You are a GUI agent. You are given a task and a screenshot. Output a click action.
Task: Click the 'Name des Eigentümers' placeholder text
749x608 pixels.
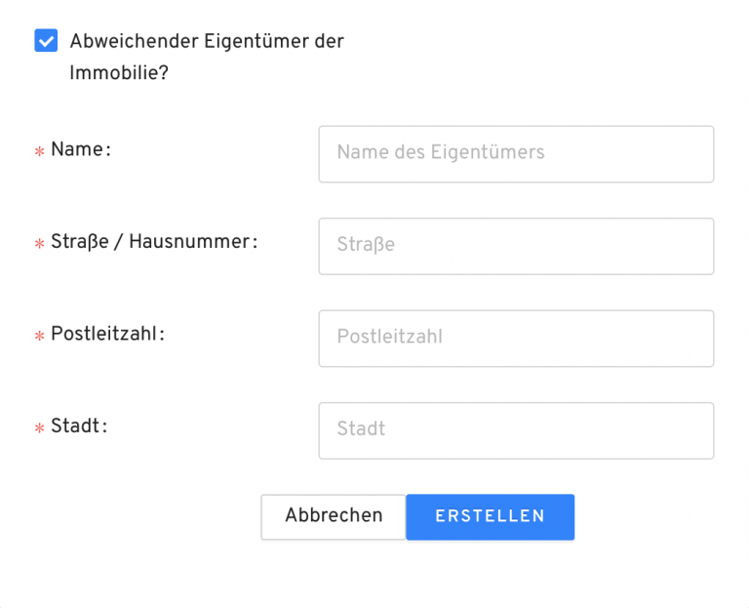tap(440, 152)
